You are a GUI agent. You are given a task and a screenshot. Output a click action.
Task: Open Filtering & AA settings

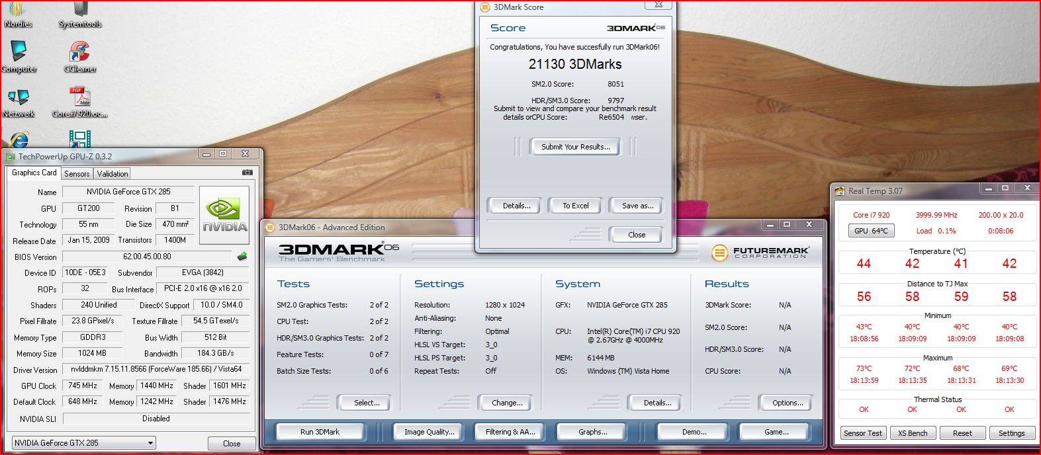coord(510,432)
